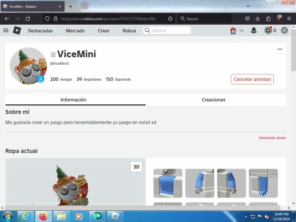Open the Roblox app taskbar icon
Viewport: 296px width, 222px height.
coord(115,216)
